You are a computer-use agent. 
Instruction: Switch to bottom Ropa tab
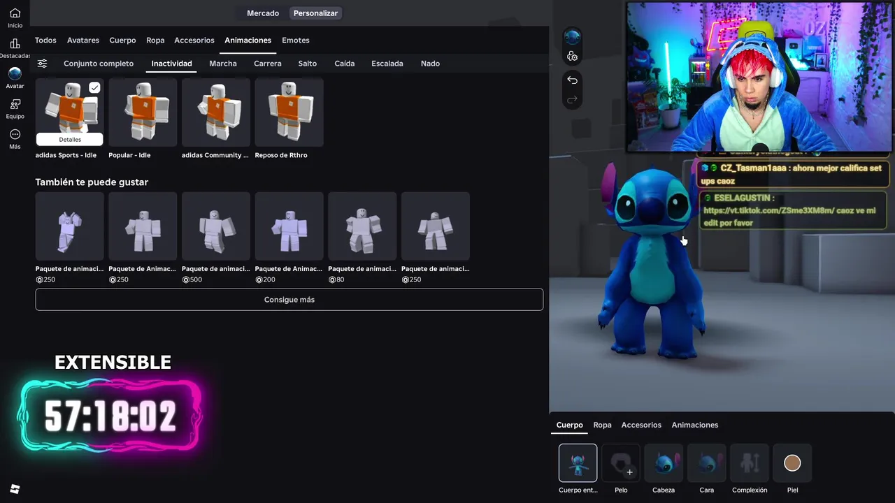pos(602,425)
